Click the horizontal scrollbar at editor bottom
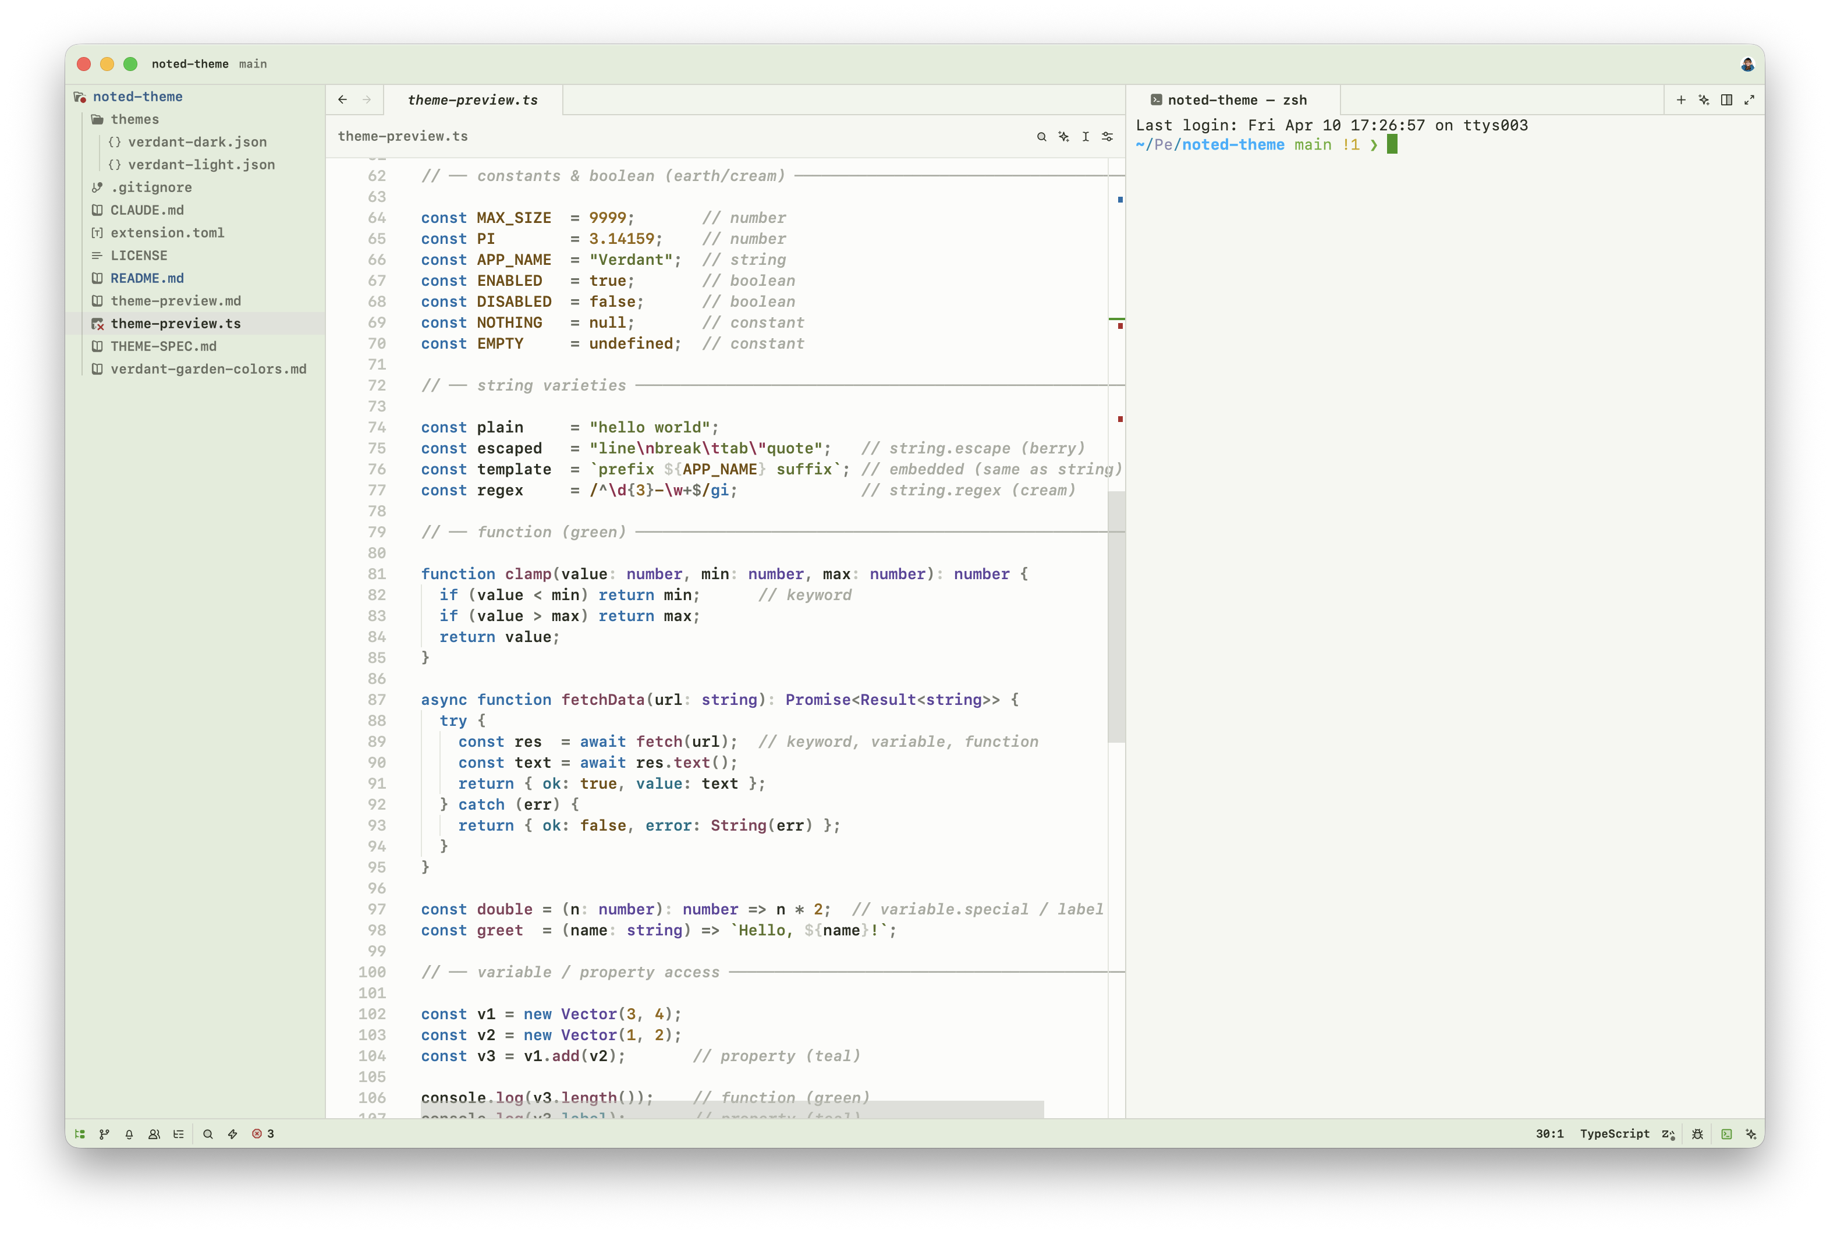The width and height of the screenshot is (1830, 1234). pos(732,1109)
